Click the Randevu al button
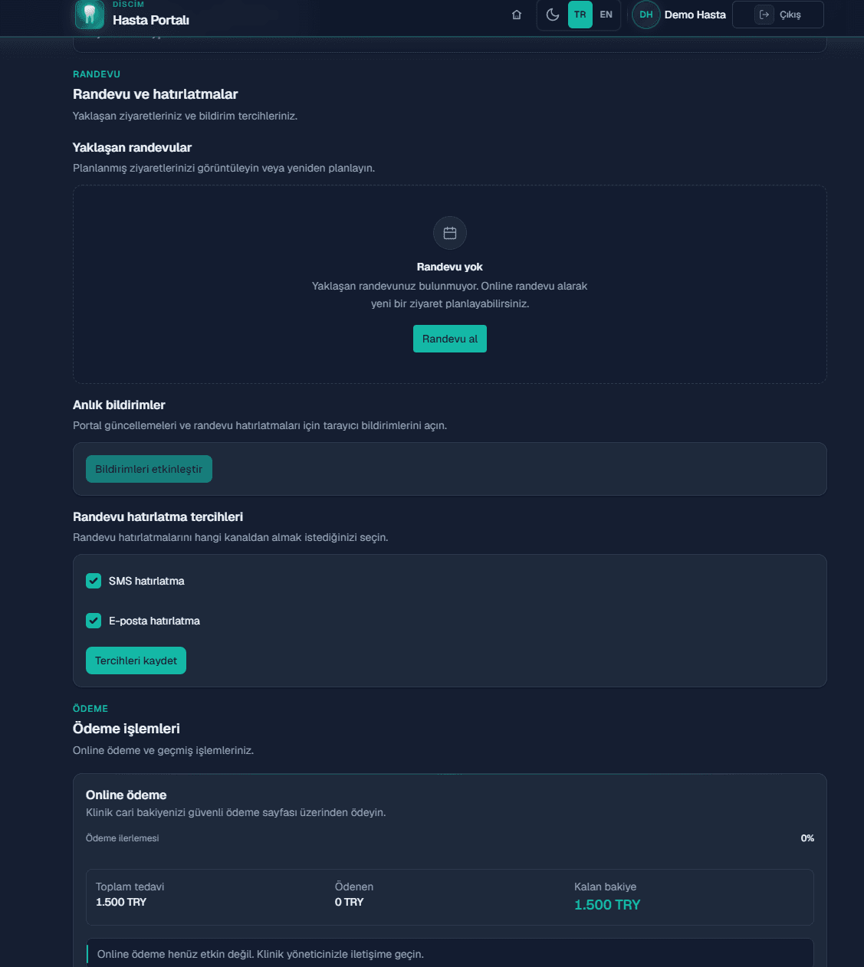Screen dimensions: 864x967 click(450, 339)
